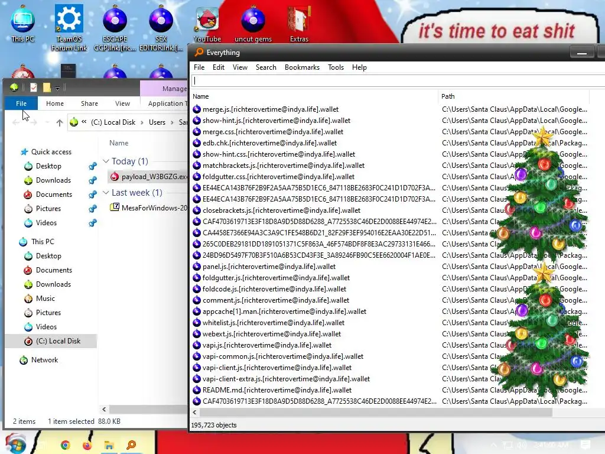Screen dimensions: 605x454
Task: Click the breadcrumb chevron after Users
Action: [172, 122]
